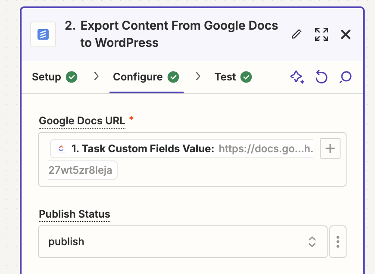Click the blue document app icon

tap(43, 34)
